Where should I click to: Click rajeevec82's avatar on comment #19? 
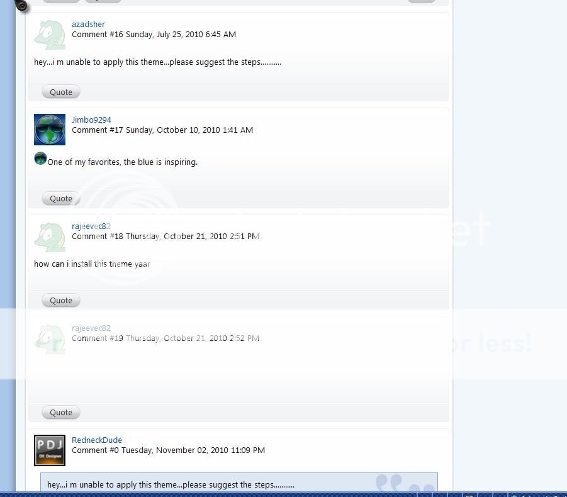tap(50, 338)
